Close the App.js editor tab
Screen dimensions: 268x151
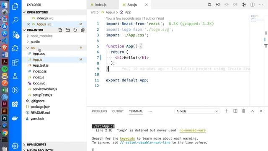click(147, 5)
